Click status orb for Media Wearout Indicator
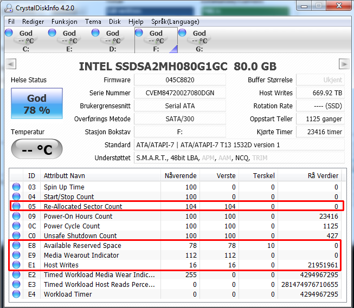Screen dimensions: 354x308 (16, 255)
